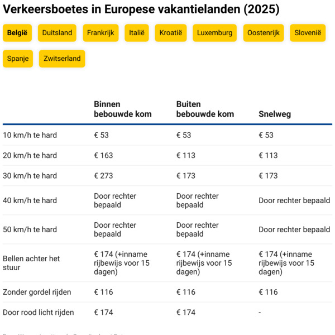Open the Spanje tab
The height and width of the screenshot is (335, 335).
click(18, 59)
